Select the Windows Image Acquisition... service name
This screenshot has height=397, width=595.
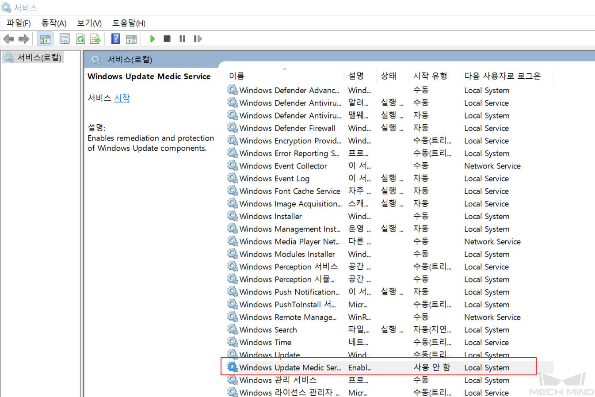pyautogui.click(x=290, y=204)
